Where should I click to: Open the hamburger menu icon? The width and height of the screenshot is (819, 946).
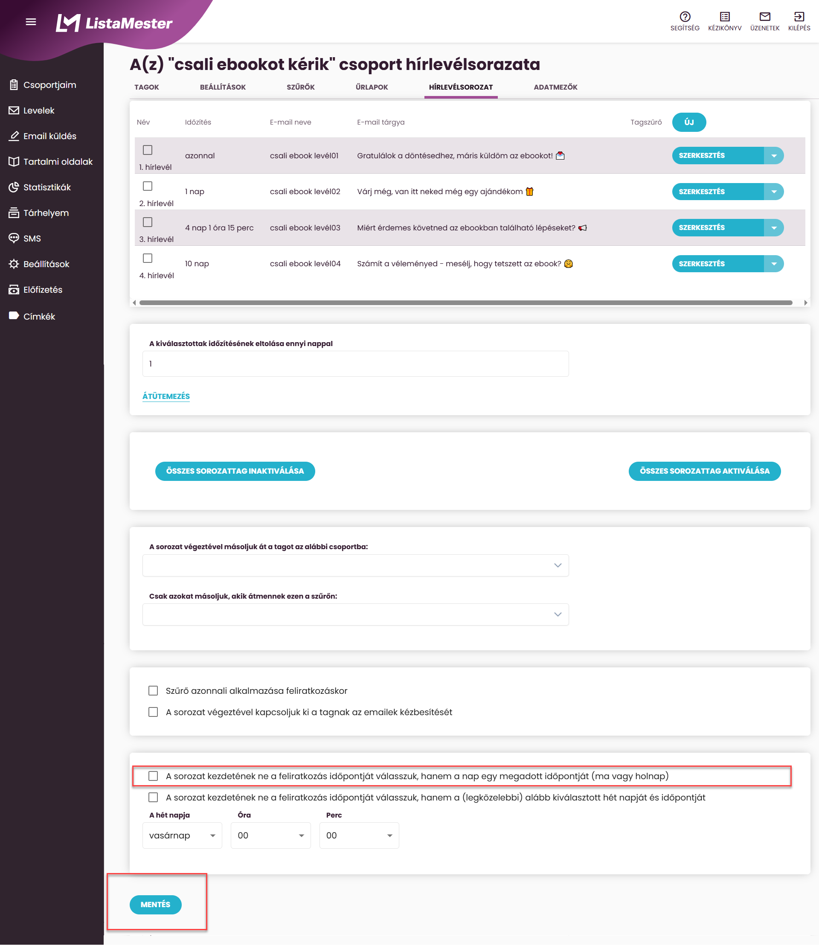[31, 21]
